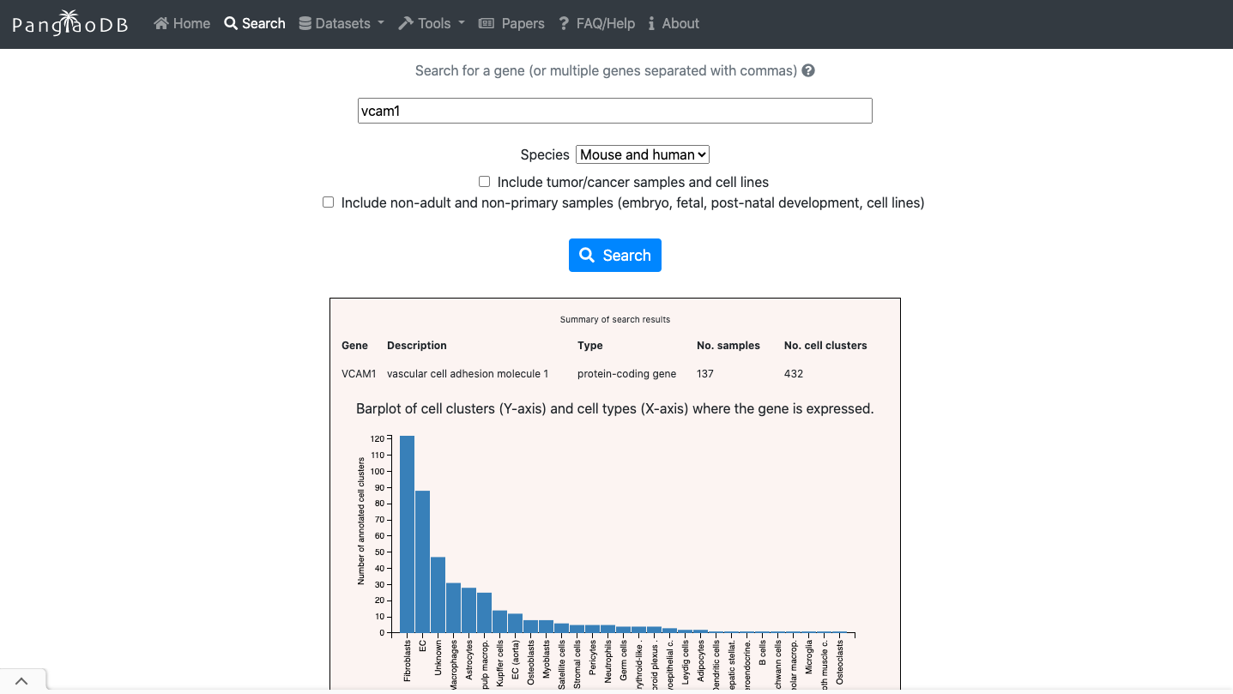Expand the Tools menu caret

pos(462,23)
